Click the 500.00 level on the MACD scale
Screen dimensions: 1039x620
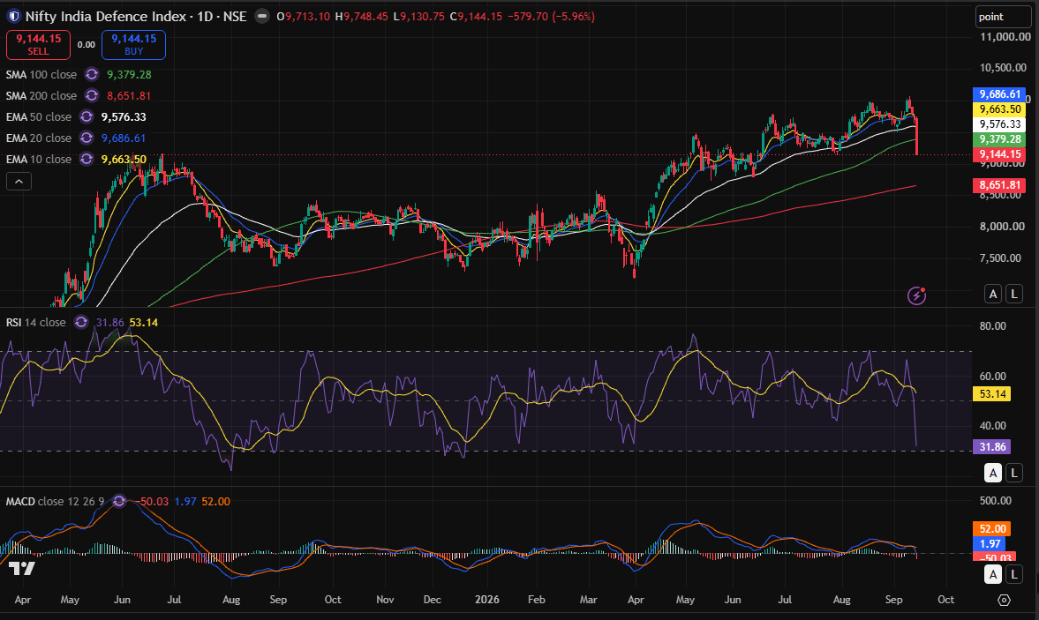[x=995, y=501]
